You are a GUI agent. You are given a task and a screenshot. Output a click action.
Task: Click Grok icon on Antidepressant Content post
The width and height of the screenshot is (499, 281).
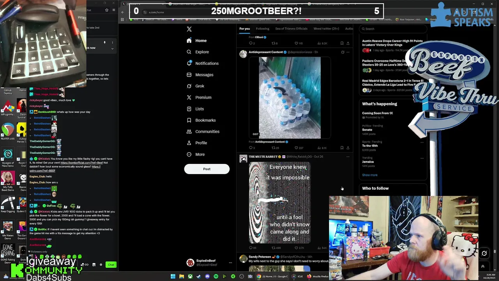click(x=343, y=52)
